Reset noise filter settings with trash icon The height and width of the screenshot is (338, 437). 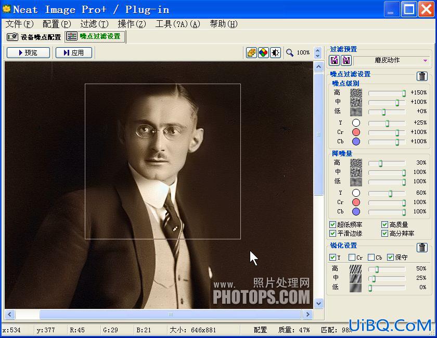pyautogui.click(x=422, y=76)
